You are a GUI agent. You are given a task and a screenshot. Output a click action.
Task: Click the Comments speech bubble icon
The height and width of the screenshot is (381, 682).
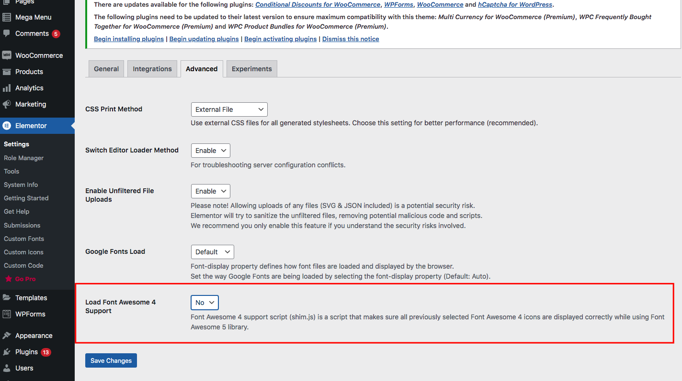click(7, 33)
